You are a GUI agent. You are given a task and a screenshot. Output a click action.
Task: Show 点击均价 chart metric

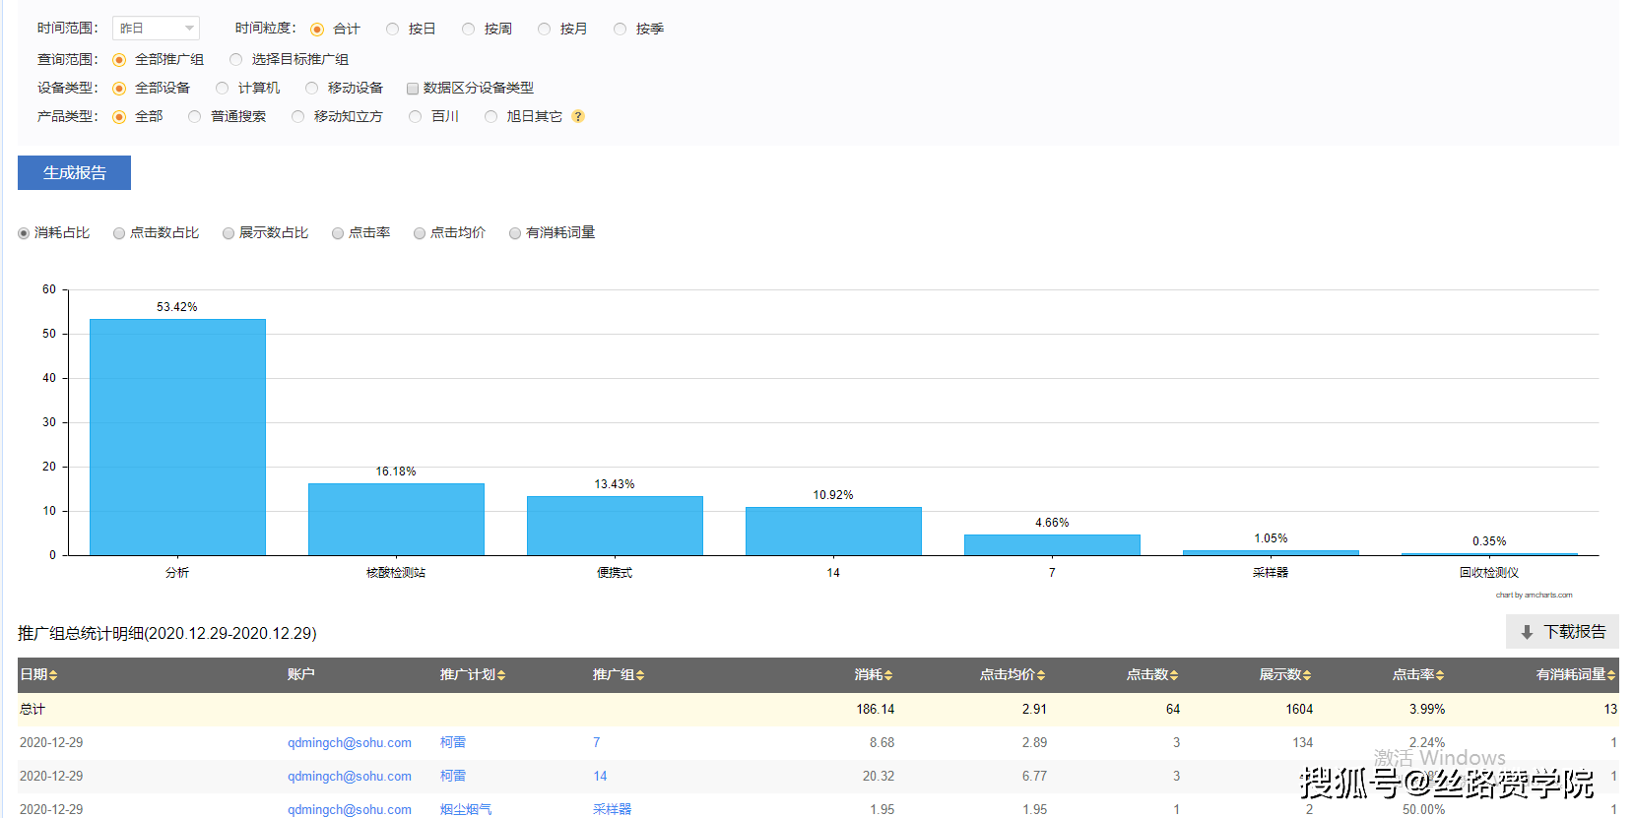click(420, 233)
